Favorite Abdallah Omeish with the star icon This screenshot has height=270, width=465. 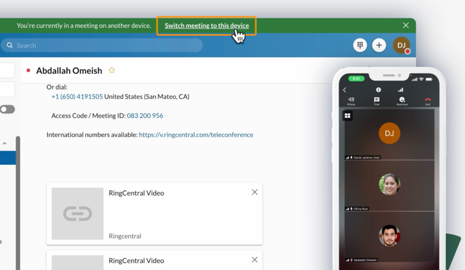[x=112, y=70]
